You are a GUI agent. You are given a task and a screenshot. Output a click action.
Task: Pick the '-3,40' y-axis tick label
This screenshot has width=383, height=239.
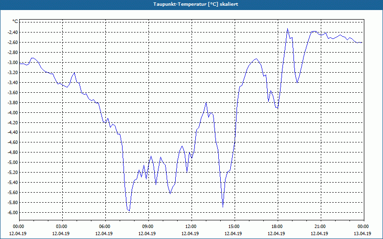tap(12, 82)
